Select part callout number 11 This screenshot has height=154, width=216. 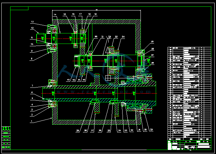(x=32, y=37)
